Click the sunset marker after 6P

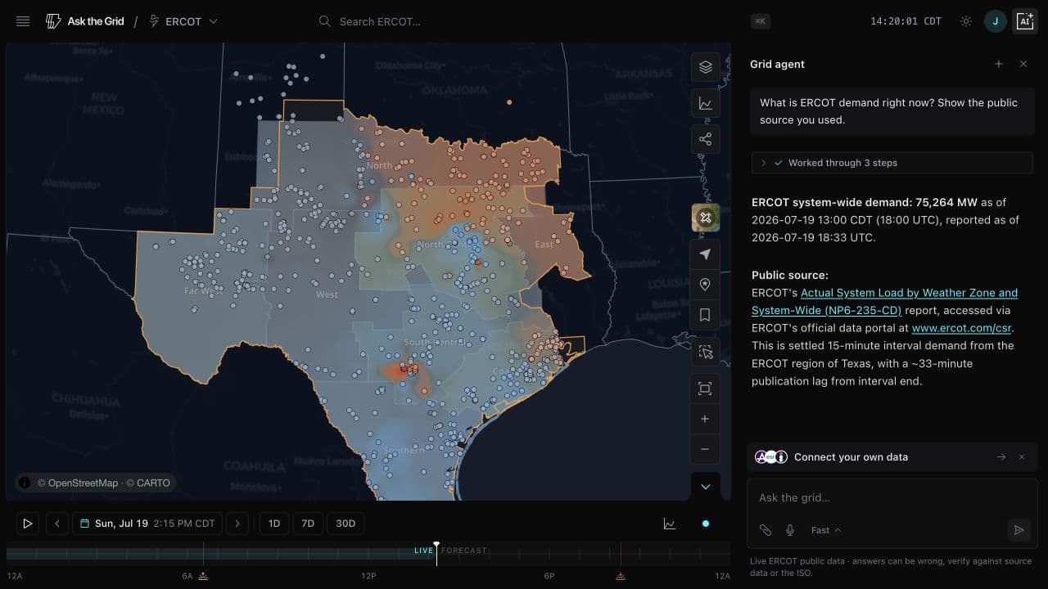pyautogui.click(x=621, y=576)
